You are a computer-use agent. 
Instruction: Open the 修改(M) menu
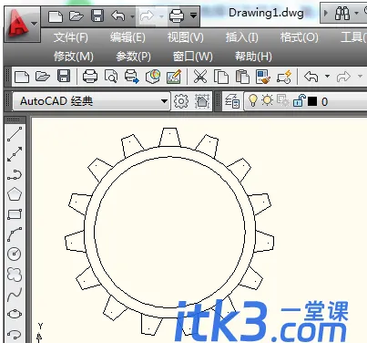pyautogui.click(x=74, y=57)
